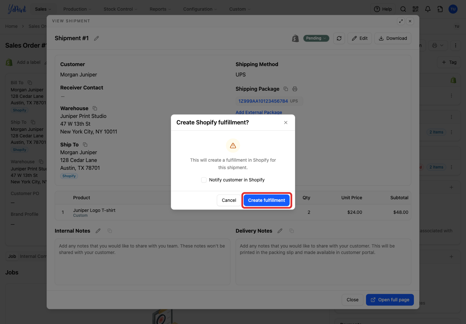Open the Sales menu

pyautogui.click(x=43, y=9)
